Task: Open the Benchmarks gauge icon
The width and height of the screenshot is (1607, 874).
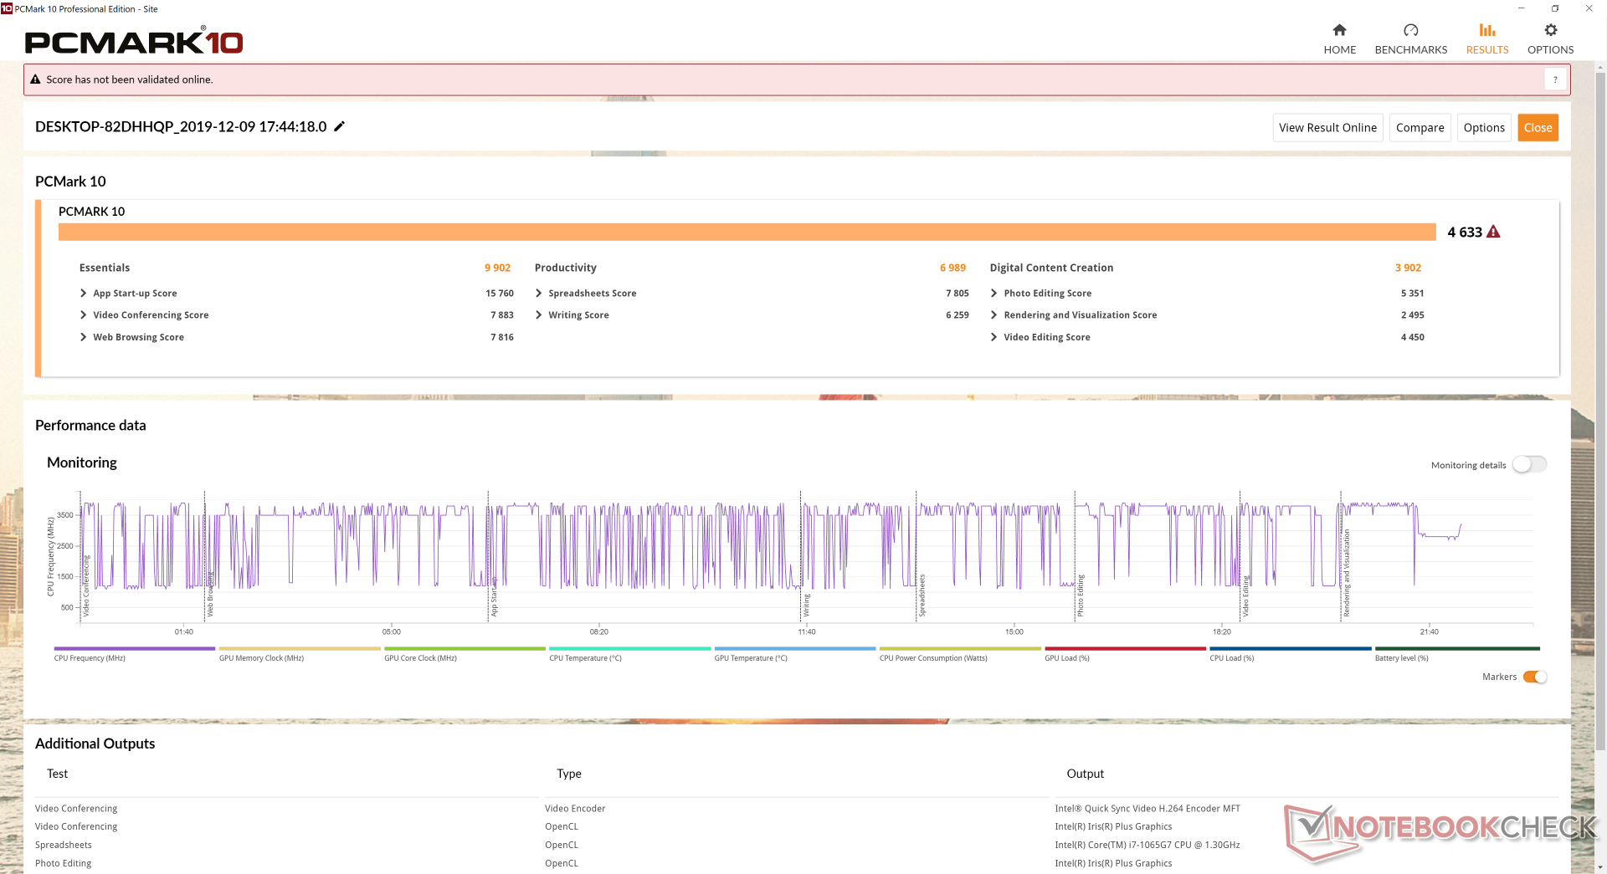Action: pos(1410,30)
